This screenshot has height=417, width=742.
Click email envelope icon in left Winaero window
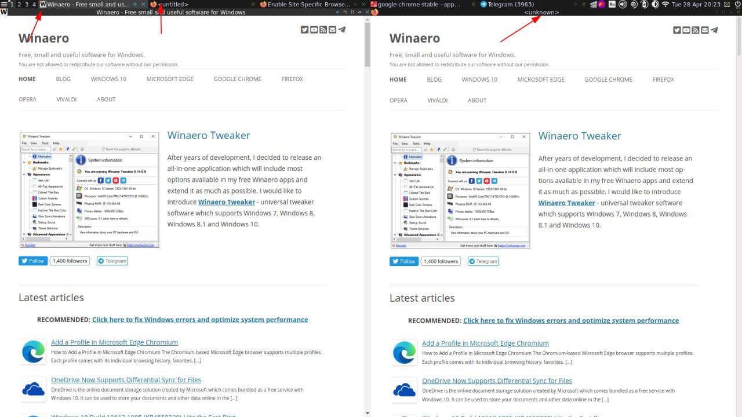[332, 30]
